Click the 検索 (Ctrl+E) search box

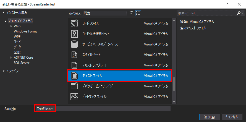(x=206, y=13)
